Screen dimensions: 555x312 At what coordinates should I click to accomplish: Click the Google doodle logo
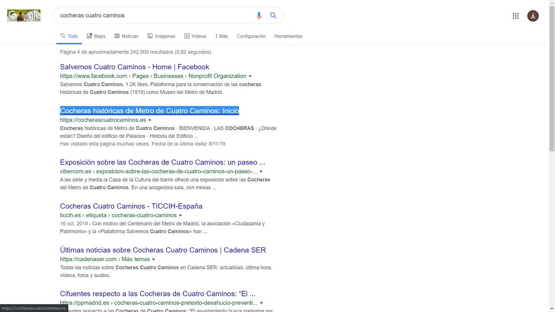pos(24,15)
